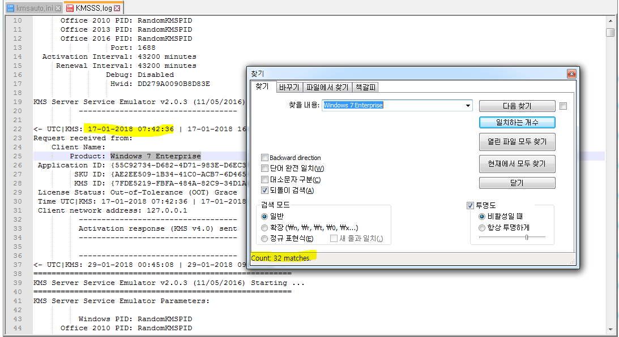Close the 찾기 dialog with red X
Image resolution: width=619 pixels, height=337 pixels.
tap(571, 74)
